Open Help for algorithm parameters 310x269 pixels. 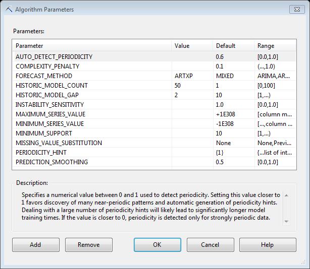coord(268,245)
